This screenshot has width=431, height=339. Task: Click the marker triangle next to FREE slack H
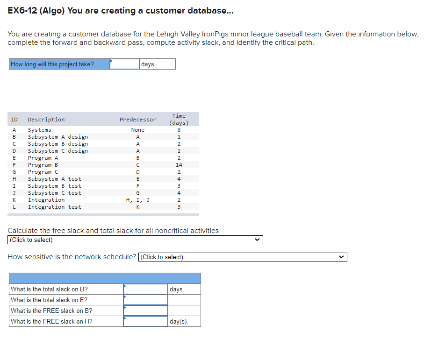pos(124,318)
